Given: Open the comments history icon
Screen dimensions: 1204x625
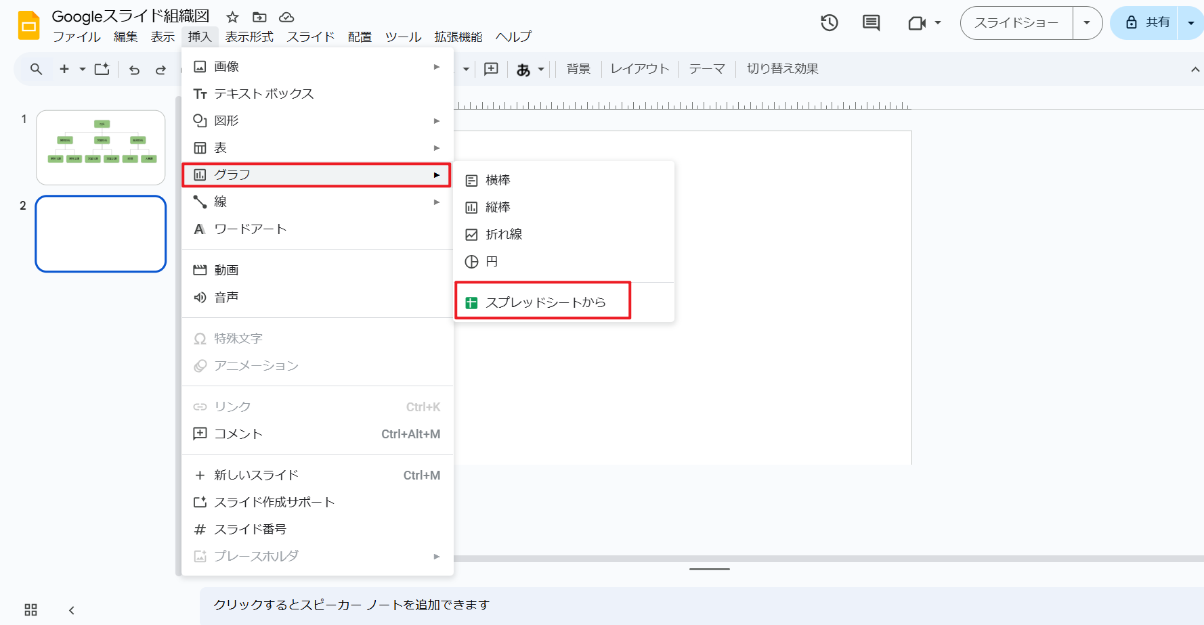Looking at the screenshot, I should point(872,23).
